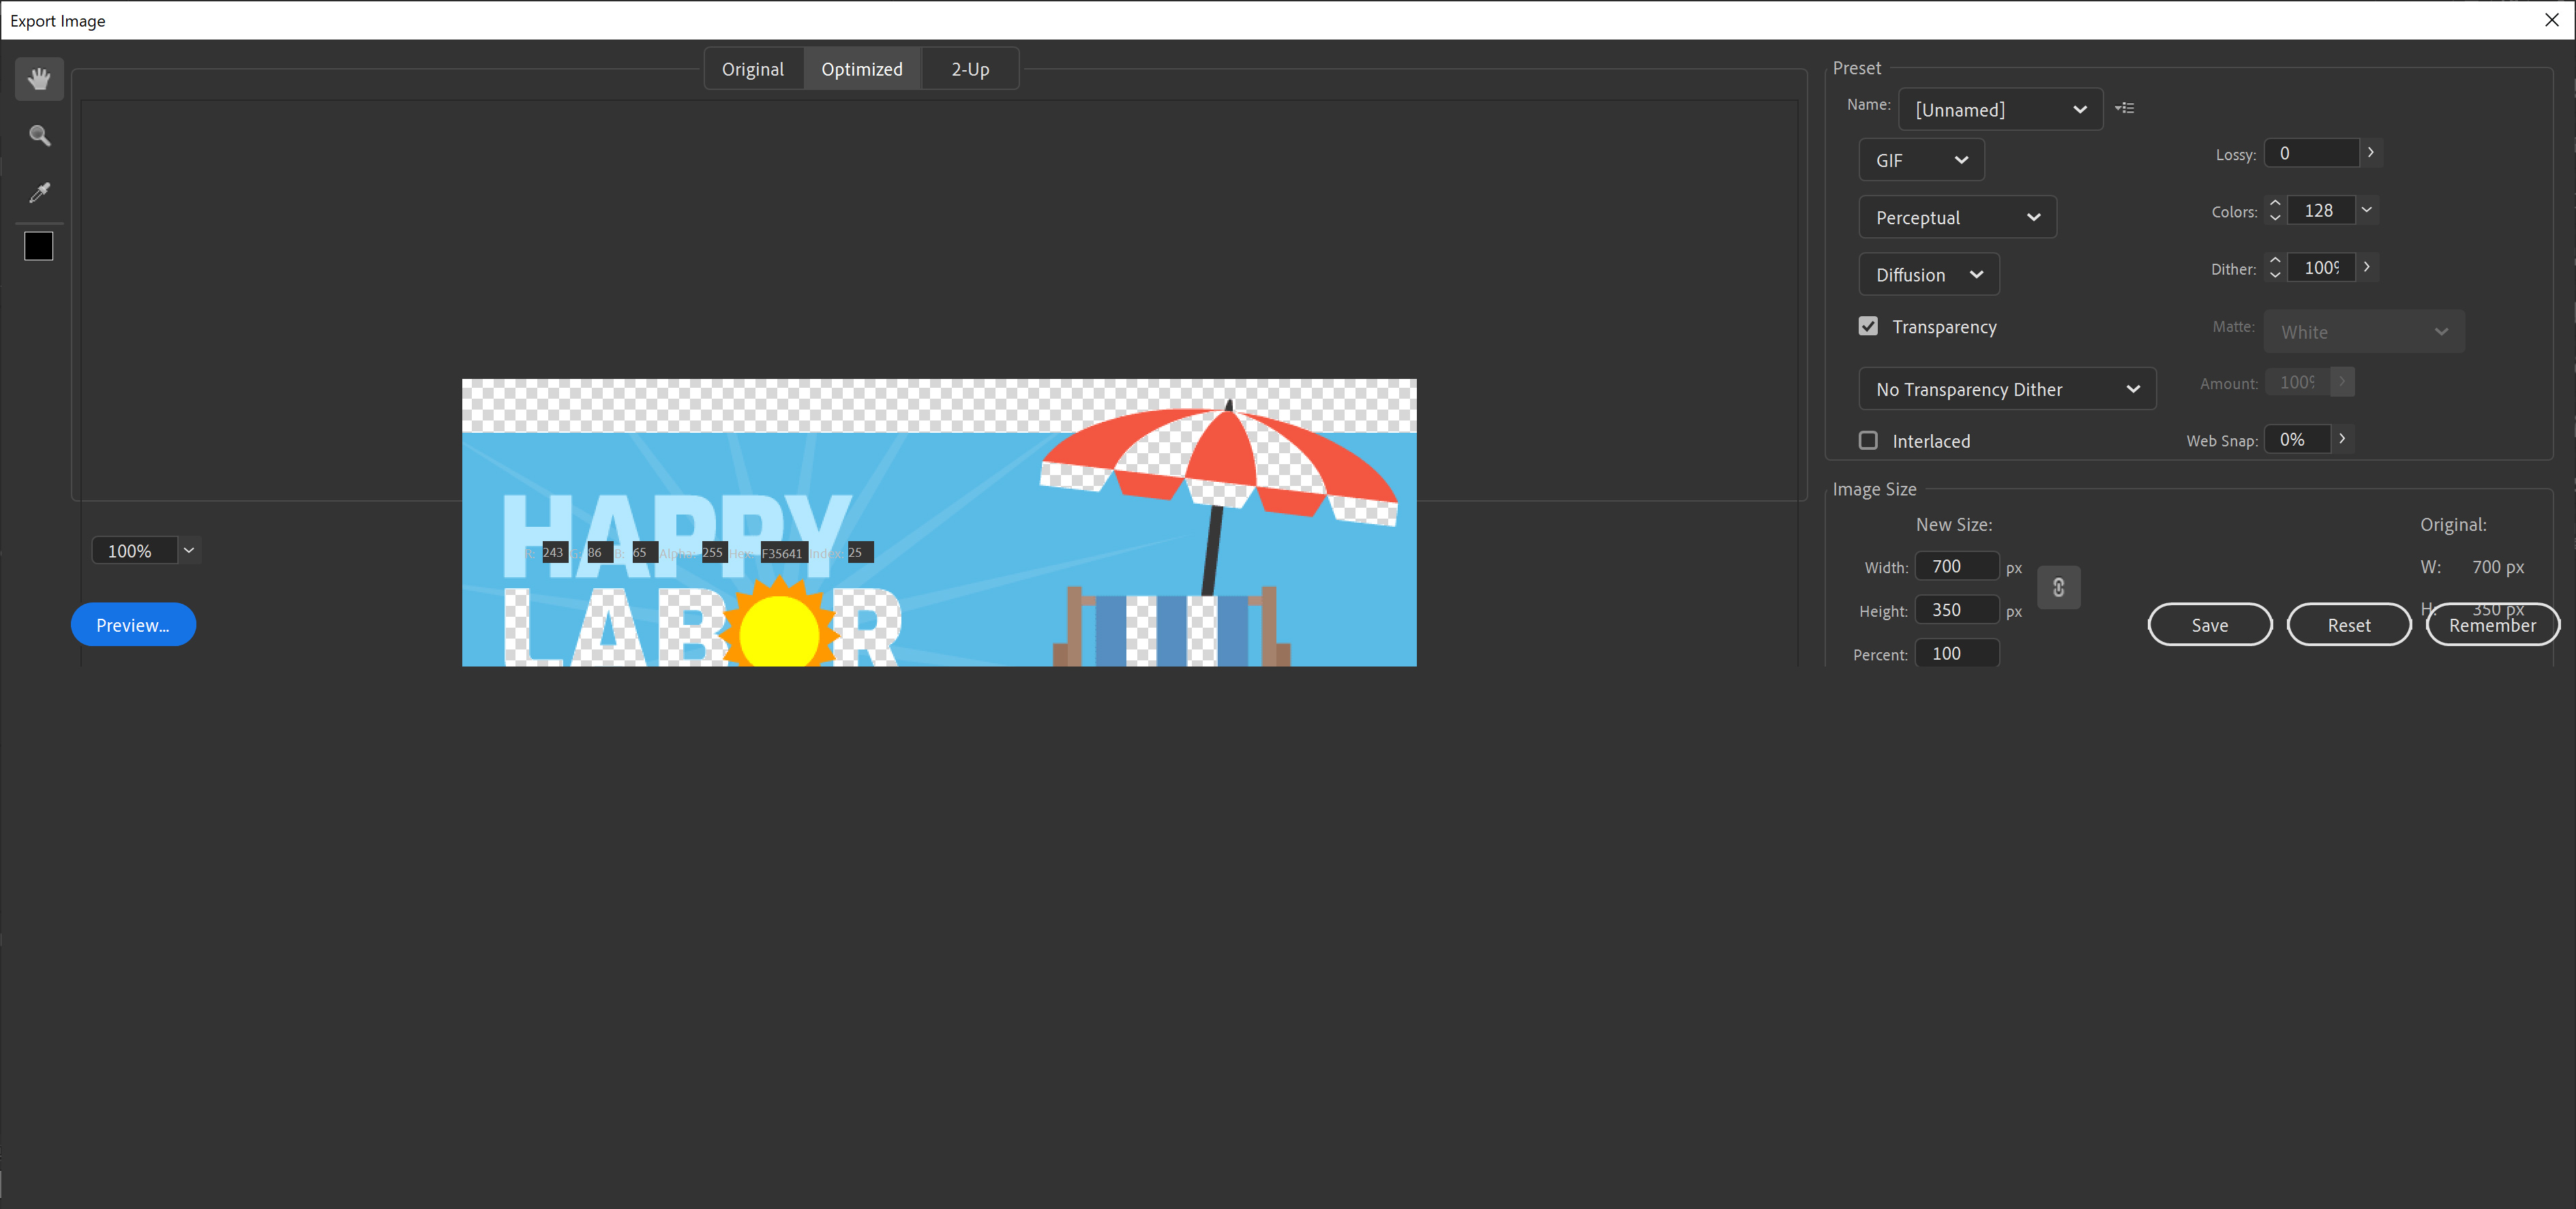This screenshot has height=1209, width=2576.
Task: Select the Zoom tool
Action: (39, 135)
